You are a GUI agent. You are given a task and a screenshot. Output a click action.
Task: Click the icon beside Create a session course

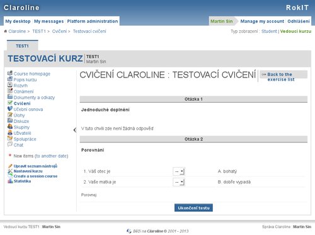[x=10, y=176]
